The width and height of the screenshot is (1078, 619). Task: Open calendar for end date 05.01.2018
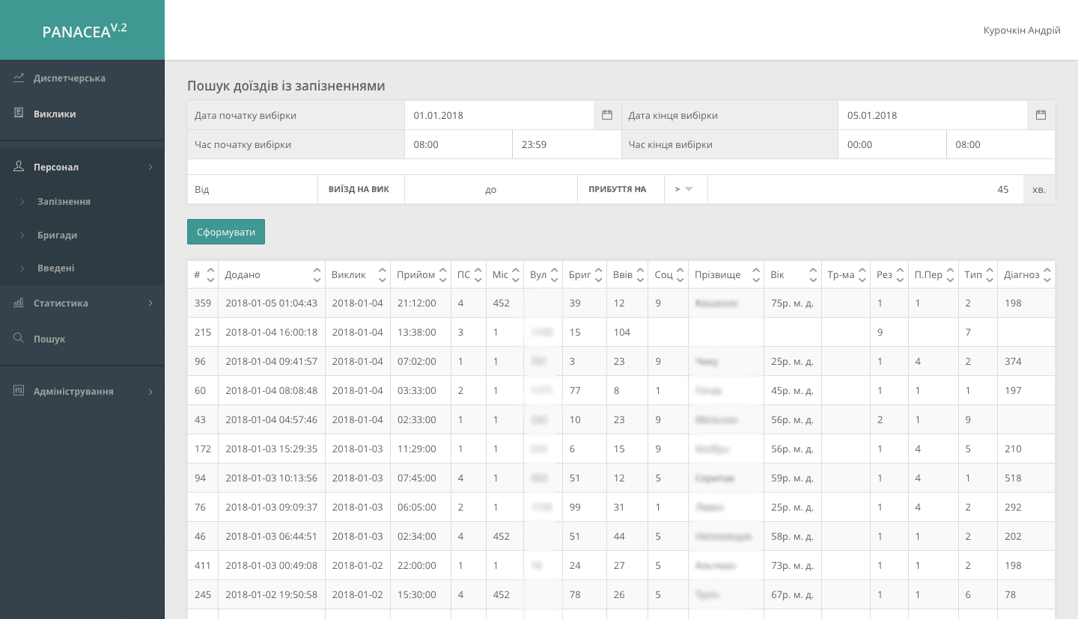(x=1041, y=115)
